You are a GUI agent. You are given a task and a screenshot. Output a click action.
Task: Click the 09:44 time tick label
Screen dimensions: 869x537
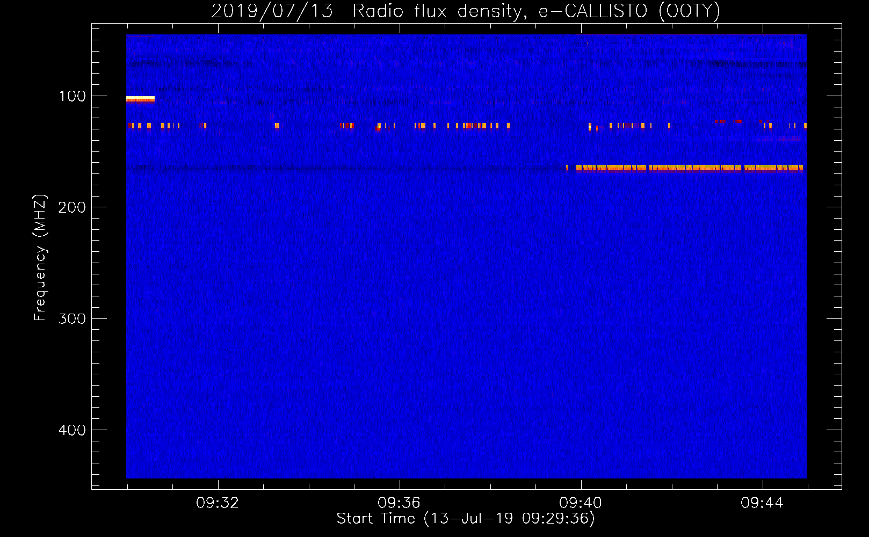pyautogui.click(x=762, y=503)
